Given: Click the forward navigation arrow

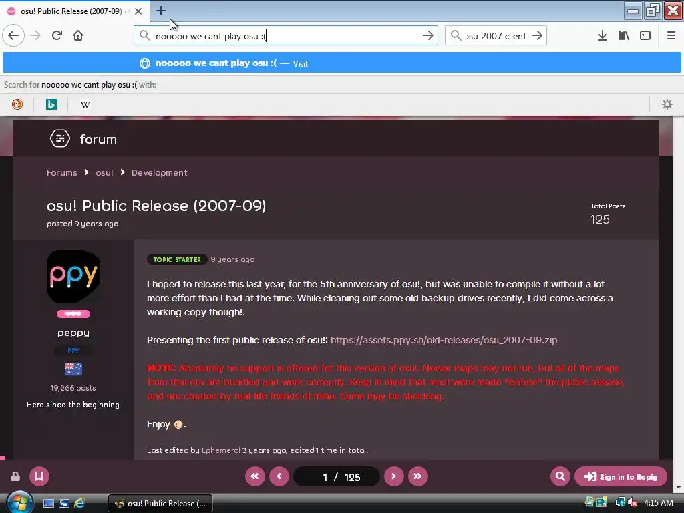Looking at the screenshot, I should [35, 35].
